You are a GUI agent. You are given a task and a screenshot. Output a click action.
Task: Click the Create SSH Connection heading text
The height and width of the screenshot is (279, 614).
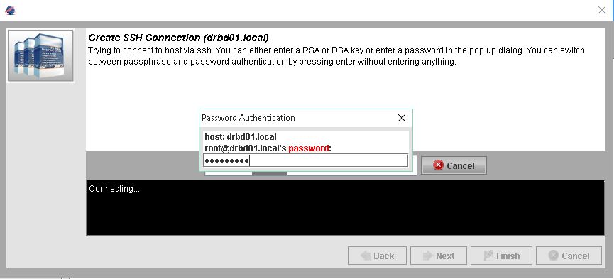178,38
